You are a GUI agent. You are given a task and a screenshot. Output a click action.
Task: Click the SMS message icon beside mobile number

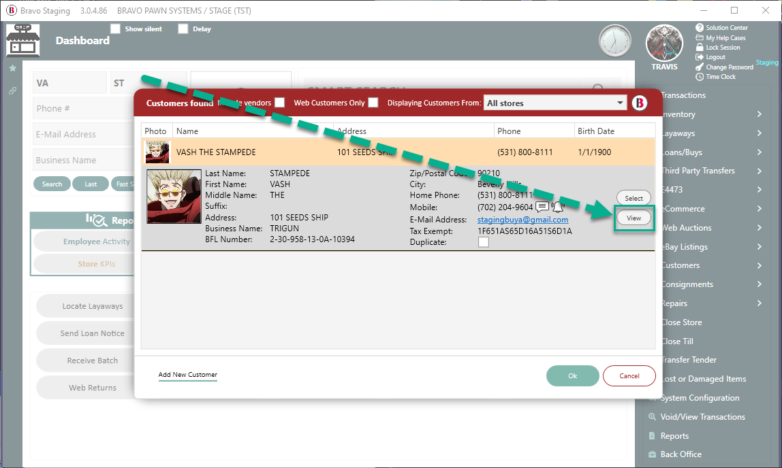[x=542, y=207]
